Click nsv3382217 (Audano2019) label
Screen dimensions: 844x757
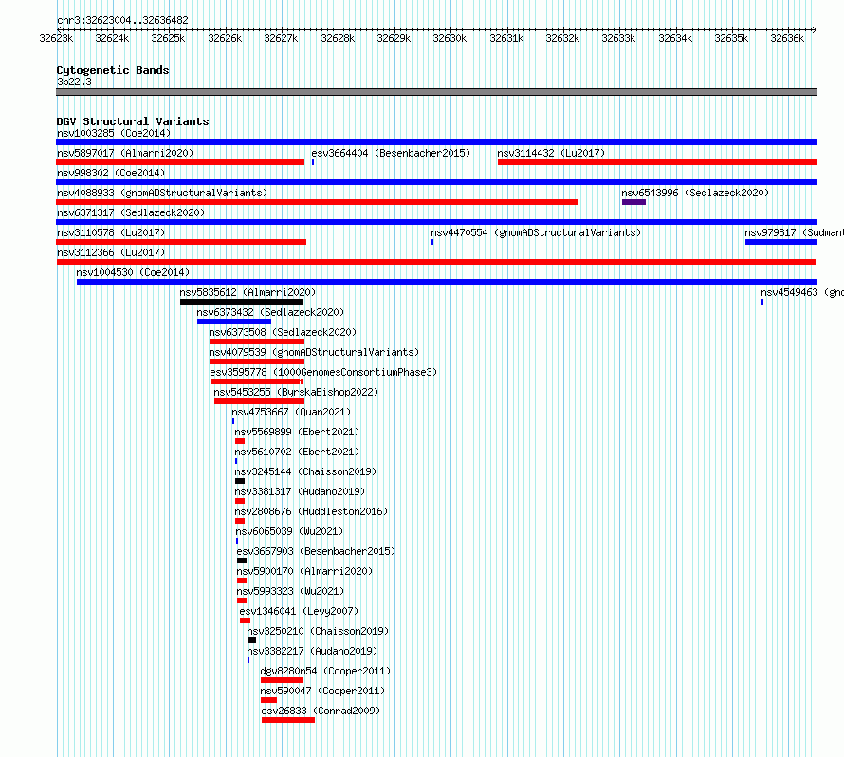312,651
